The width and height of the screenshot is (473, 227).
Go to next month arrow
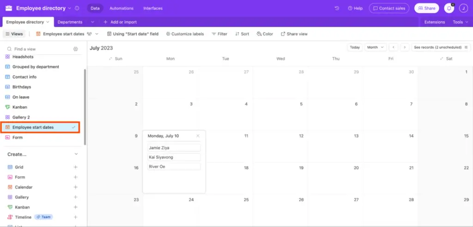[x=405, y=47]
